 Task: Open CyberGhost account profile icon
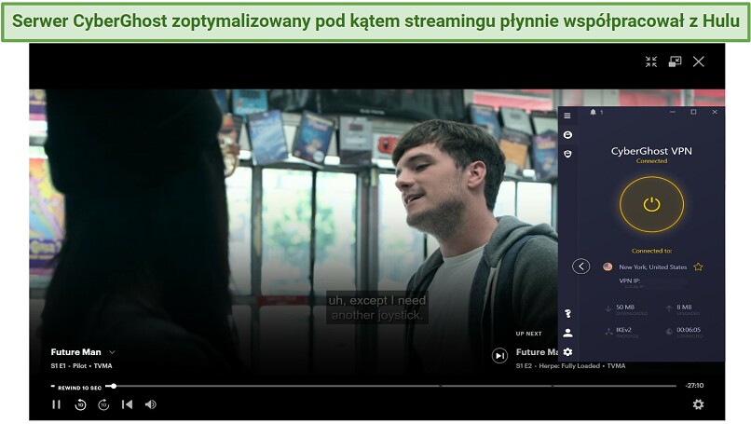pyautogui.click(x=567, y=333)
